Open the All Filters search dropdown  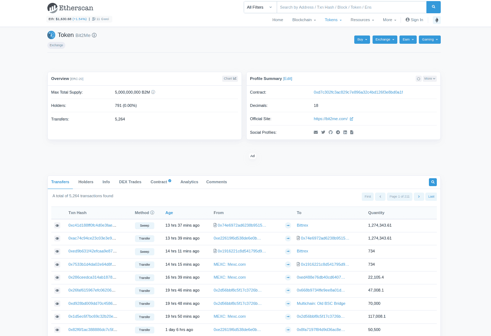click(x=260, y=7)
